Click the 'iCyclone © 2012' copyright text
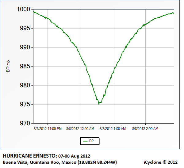The height and width of the screenshot is (168, 184). coord(161,162)
